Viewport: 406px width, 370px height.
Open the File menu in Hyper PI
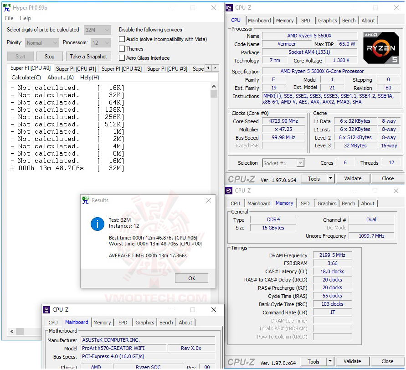pyautogui.click(x=8, y=18)
